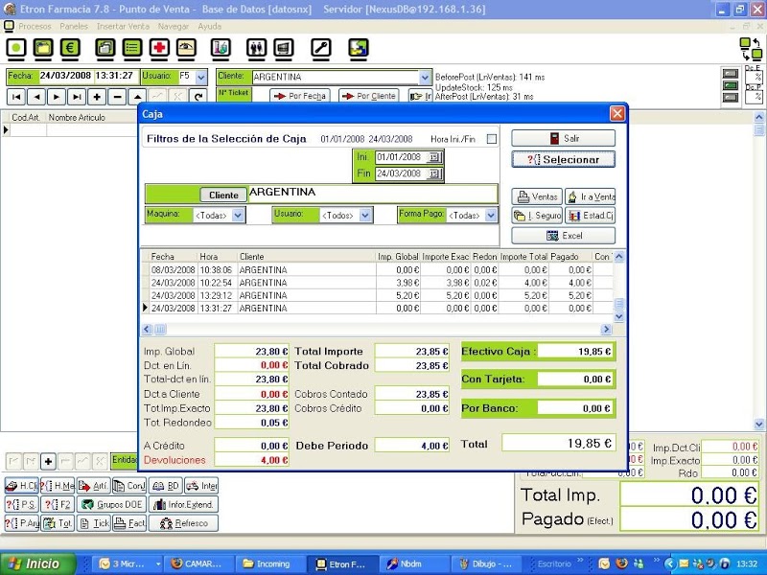Click the euro sign toolbar icon
The image size is (767, 575).
point(70,48)
